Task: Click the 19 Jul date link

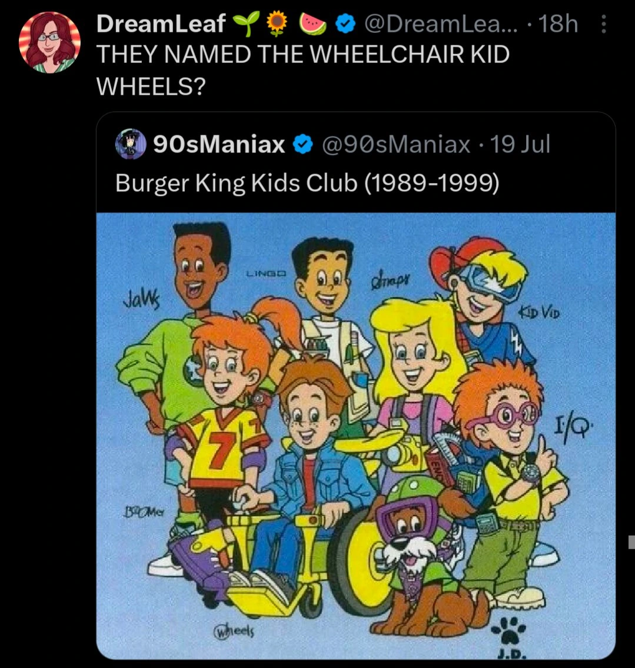Action: pyautogui.click(x=520, y=144)
